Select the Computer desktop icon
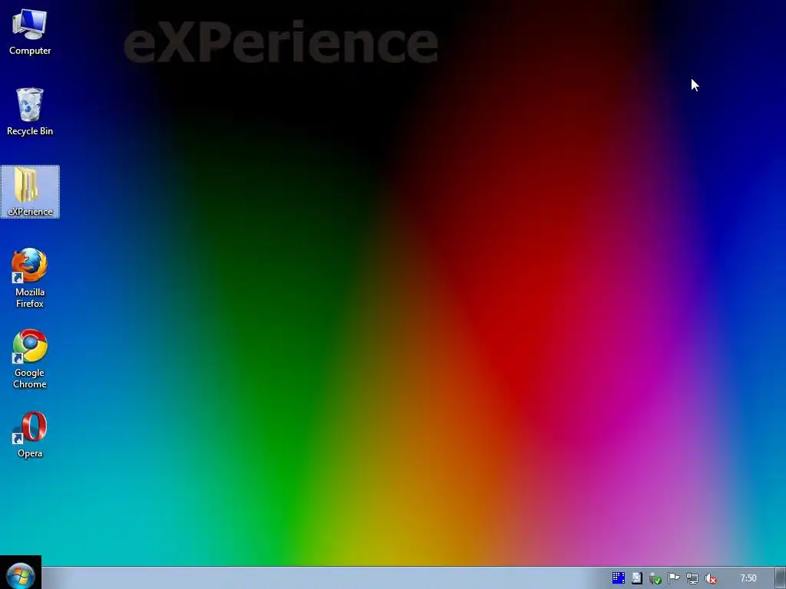Viewport: 786px width, 589px height. pyautogui.click(x=30, y=31)
